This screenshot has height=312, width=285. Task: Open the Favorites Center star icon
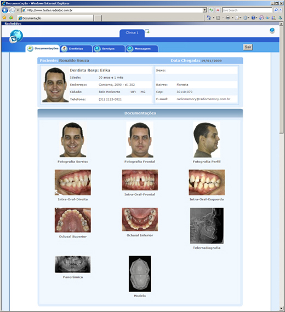[x=4, y=18]
